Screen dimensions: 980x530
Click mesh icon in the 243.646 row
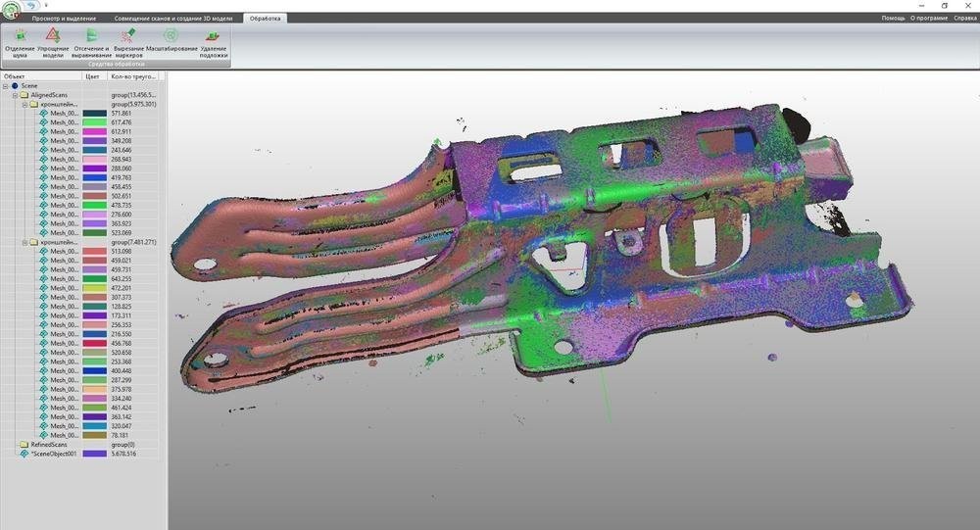point(44,151)
